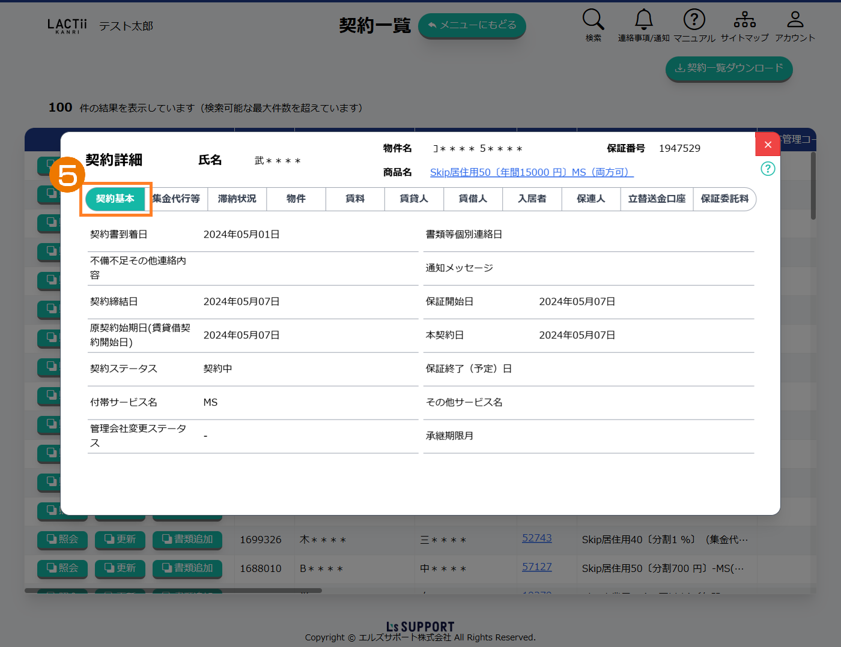
Task: Click the 52743 link in table
Action: coord(536,538)
